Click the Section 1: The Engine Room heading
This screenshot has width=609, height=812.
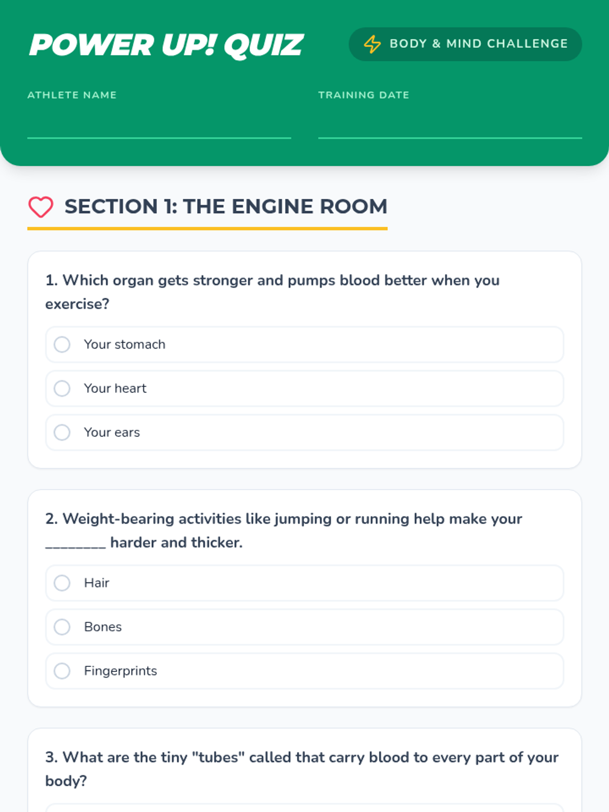(226, 207)
